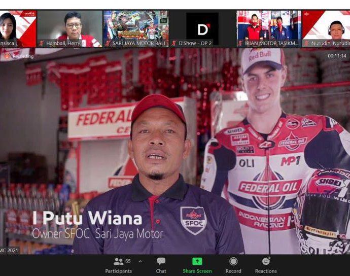Click the green Share Screen icon

coord(197,261)
